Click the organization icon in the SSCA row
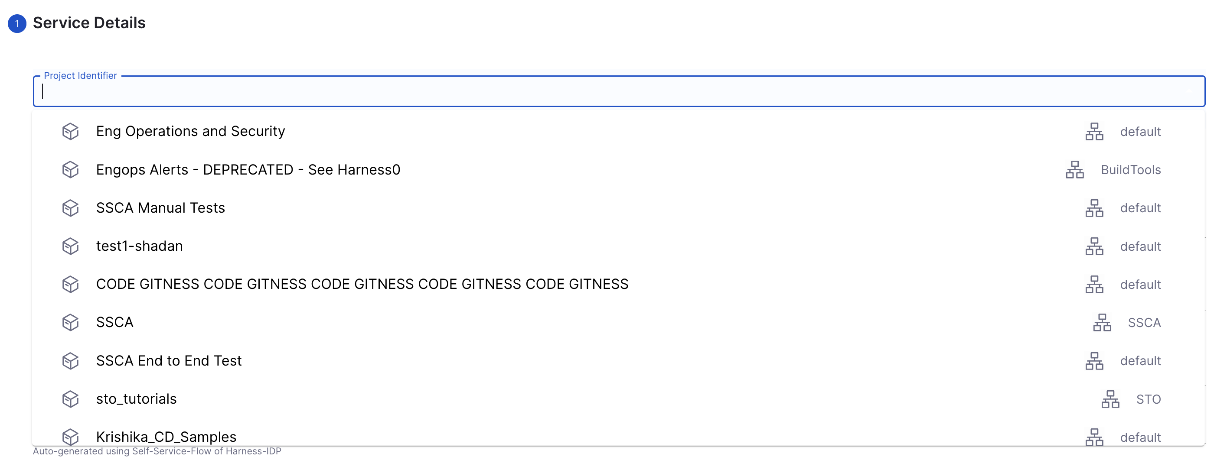The width and height of the screenshot is (1227, 460). click(x=1102, y=323)
